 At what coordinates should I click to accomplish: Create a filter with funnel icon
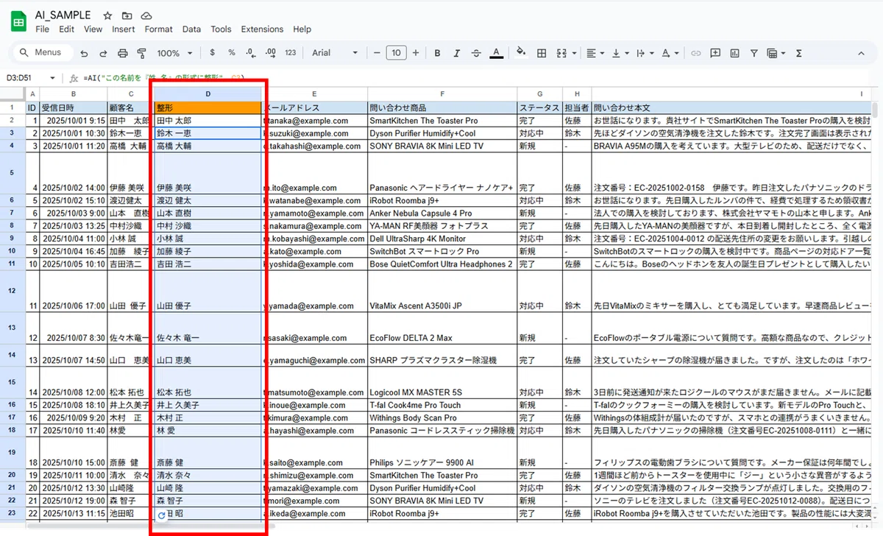tap(753, 53)
